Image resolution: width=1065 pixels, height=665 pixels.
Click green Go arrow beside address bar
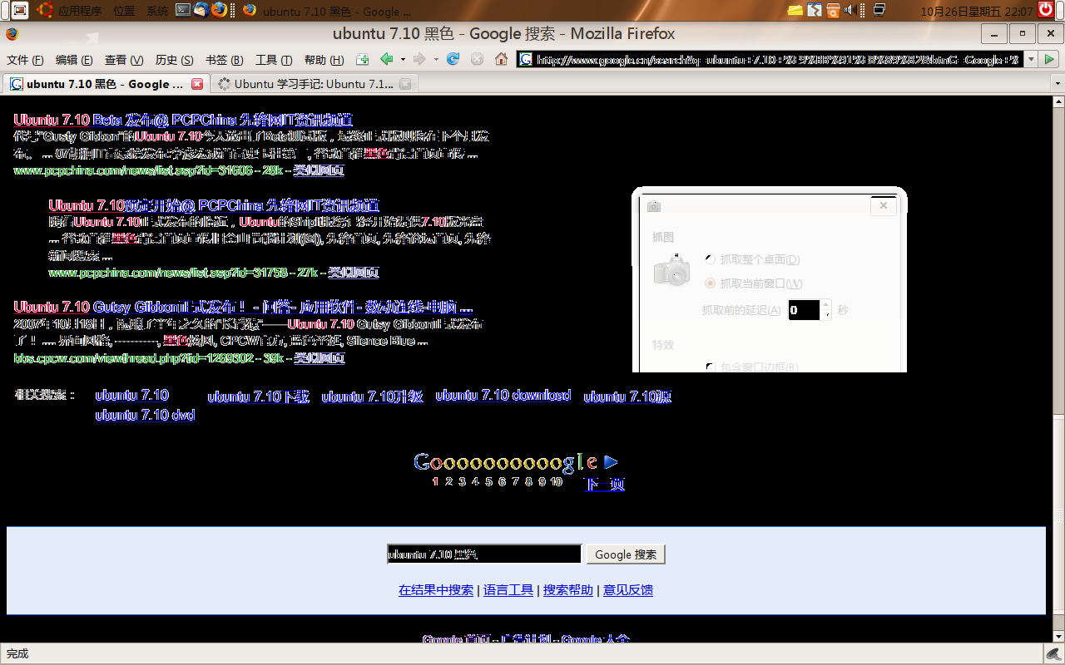(1050, 59)
